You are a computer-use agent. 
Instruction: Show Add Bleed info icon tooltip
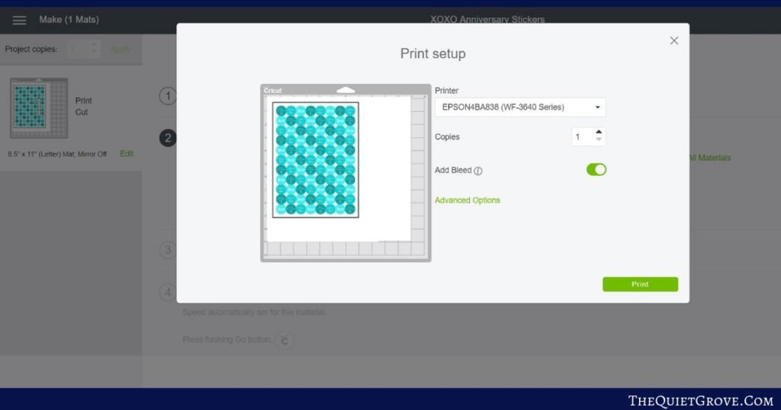[478, 171]
